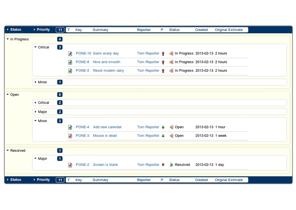
Task: Sort by Created column in bottom header
Action: (x=201, y=180)
